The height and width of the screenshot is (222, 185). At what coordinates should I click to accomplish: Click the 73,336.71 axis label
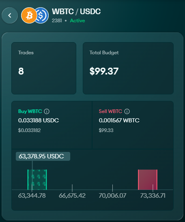(x=153, y=196)
